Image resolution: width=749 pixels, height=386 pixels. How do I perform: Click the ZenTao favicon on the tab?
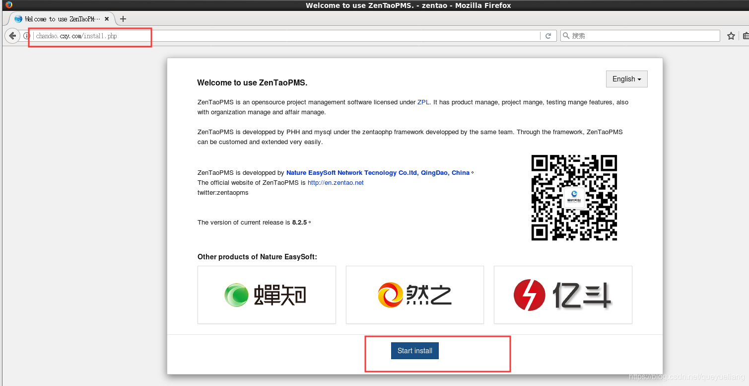[x=18, y=19]
